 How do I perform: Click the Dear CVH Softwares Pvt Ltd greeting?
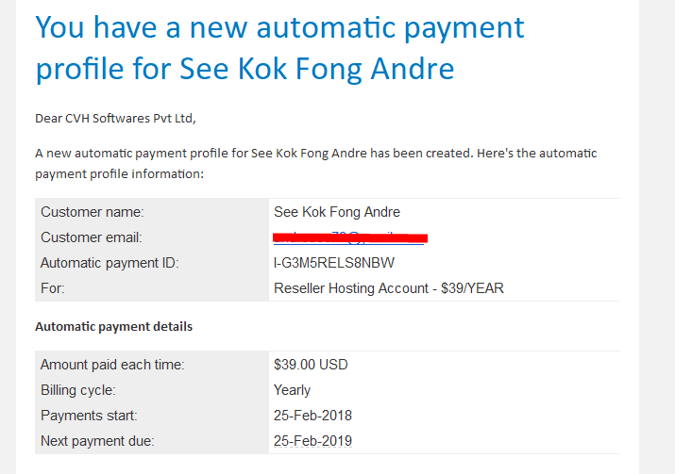coord(115,118)
